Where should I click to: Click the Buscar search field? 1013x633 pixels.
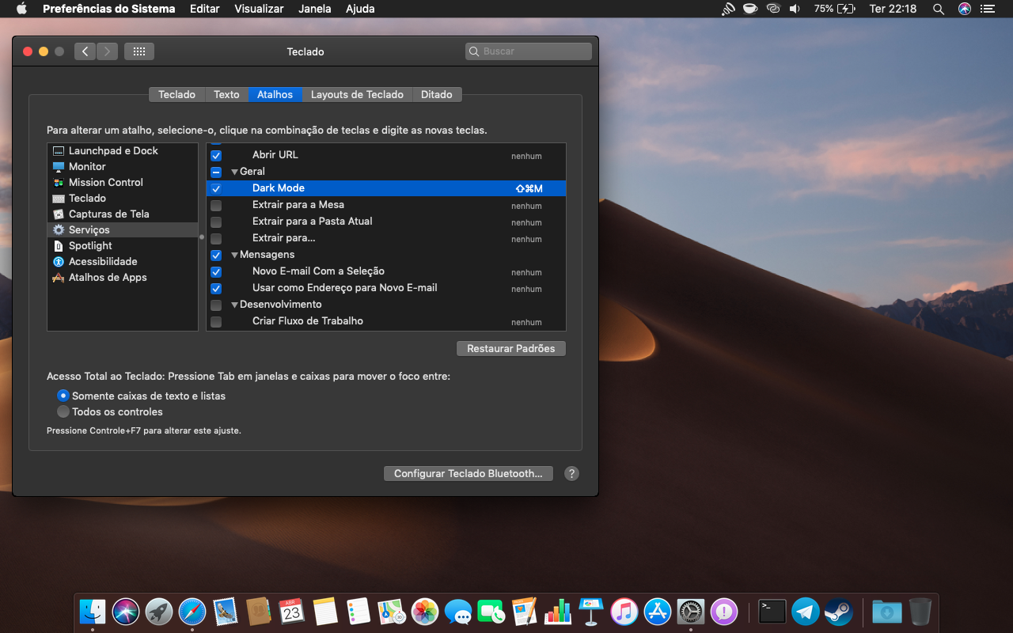tap(529, 51)
